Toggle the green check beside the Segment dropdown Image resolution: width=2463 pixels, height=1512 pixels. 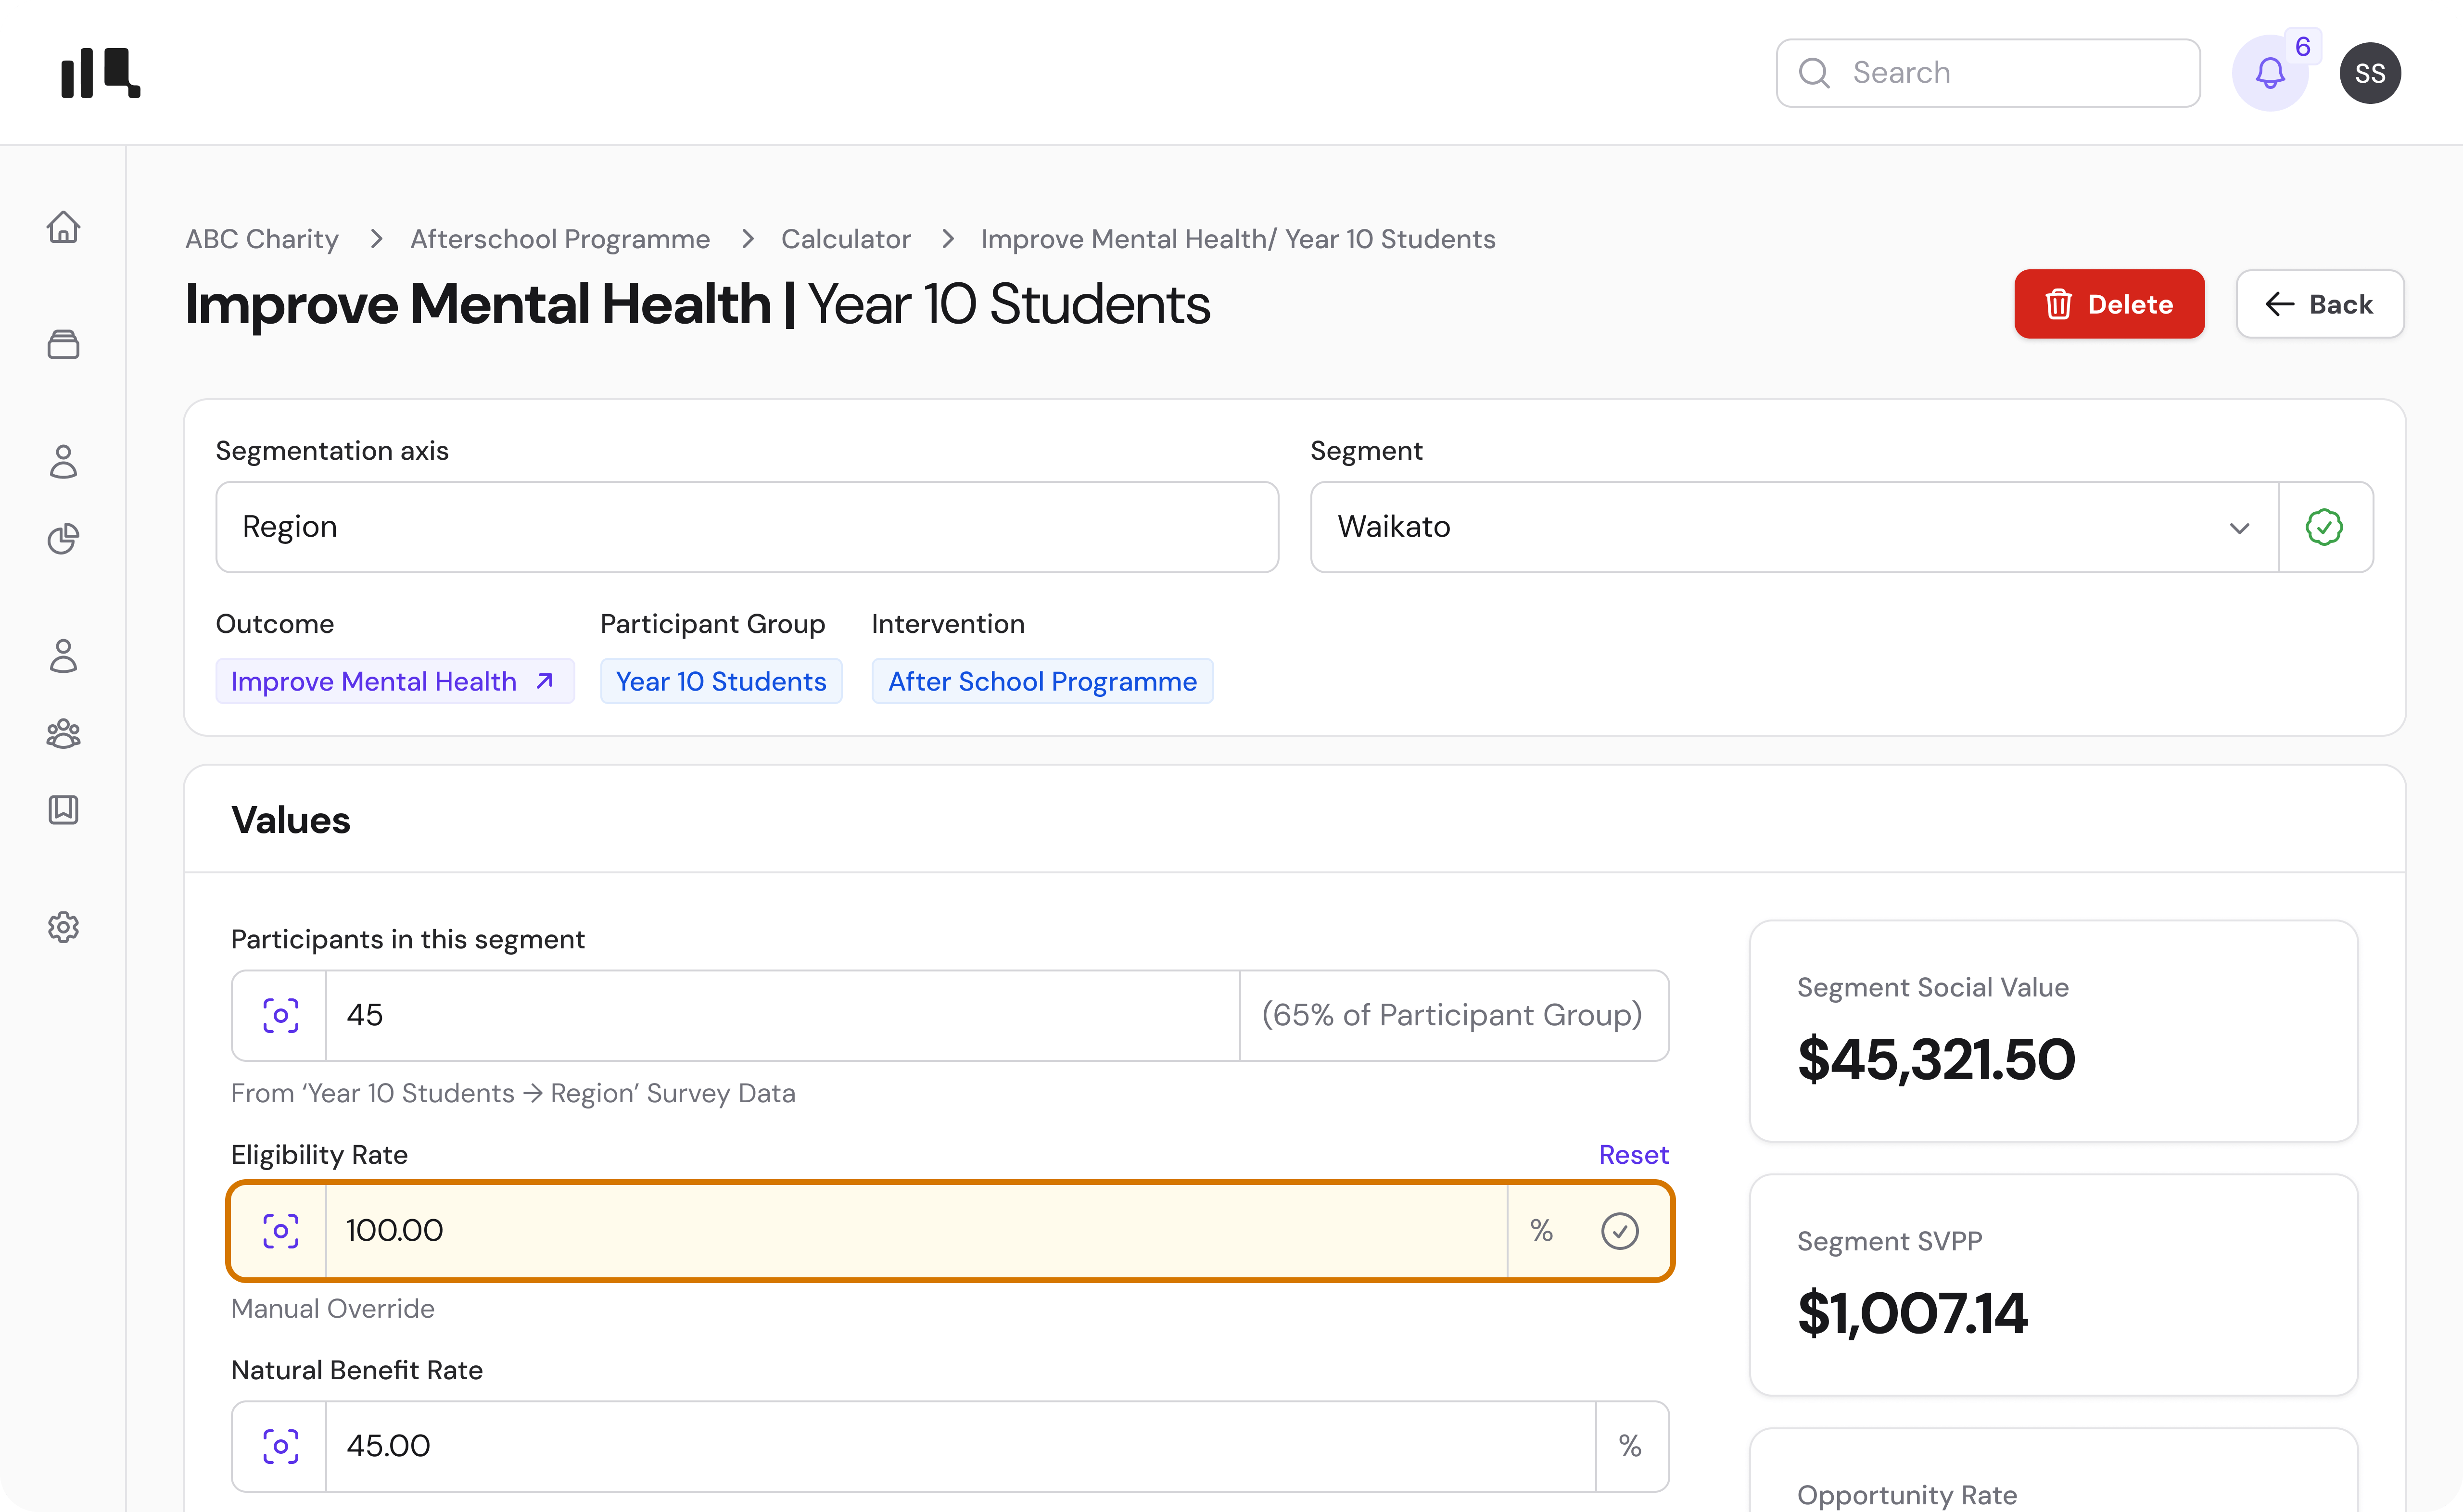[x=2324, y=527]
